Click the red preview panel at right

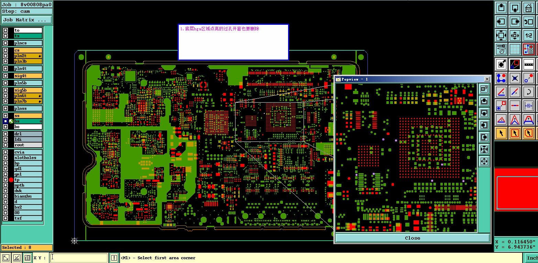pyautogui.click(x=516, y=189)
